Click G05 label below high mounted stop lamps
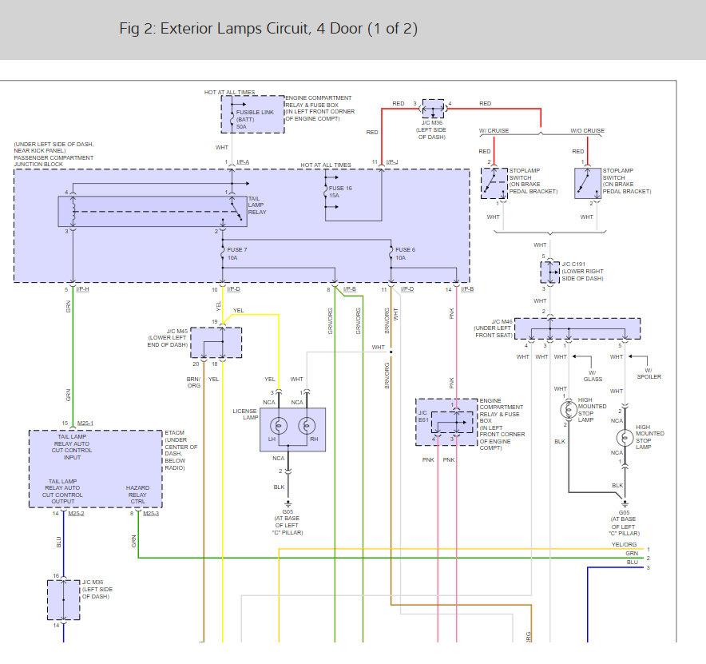 [624, 513]
